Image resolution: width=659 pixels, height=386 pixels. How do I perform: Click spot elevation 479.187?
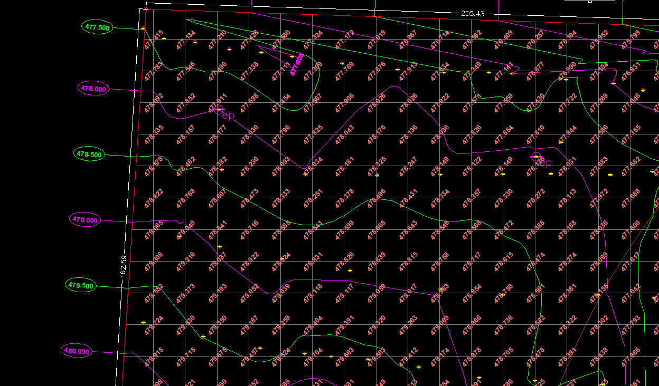point(249,325)
